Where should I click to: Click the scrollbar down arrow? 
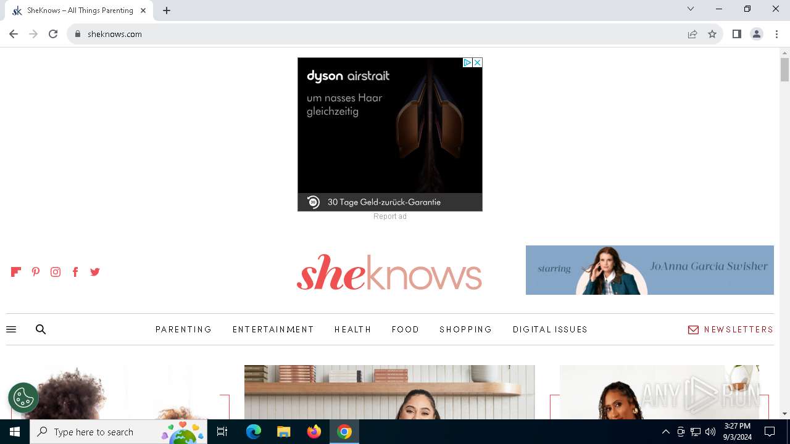click(x=784, y=414)
